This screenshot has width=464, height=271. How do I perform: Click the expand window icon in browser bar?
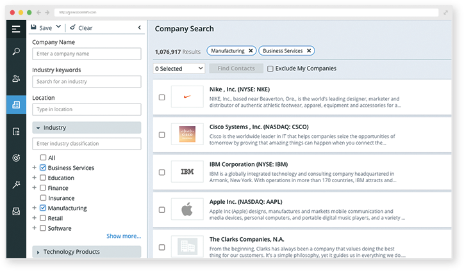pyautogui.click(x=446, y=12)
